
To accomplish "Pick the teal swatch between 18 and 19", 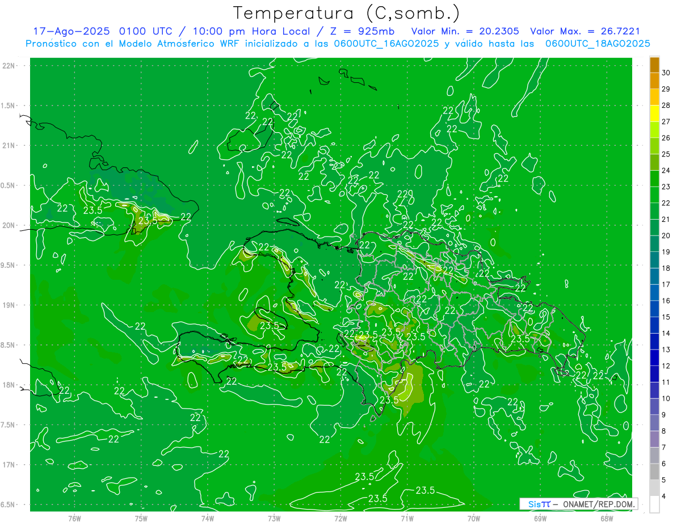I will (654, 260).
